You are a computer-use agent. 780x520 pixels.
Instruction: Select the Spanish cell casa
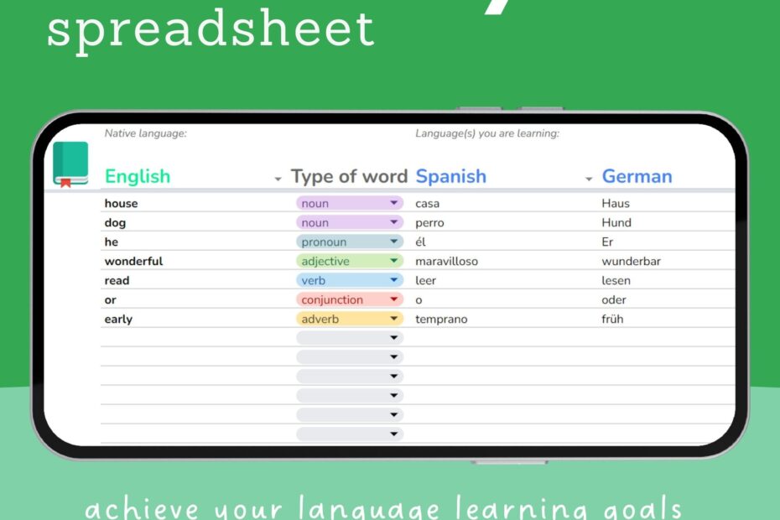[427, 203]
